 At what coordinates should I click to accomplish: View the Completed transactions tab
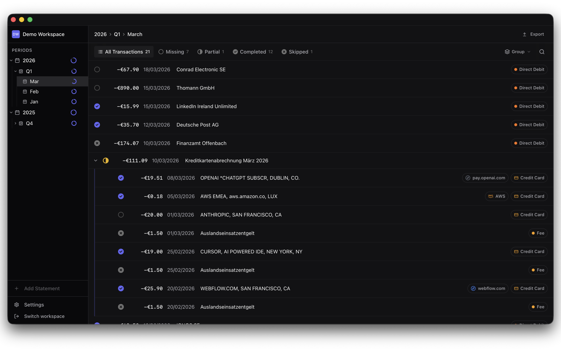click(x=253, y=52)
